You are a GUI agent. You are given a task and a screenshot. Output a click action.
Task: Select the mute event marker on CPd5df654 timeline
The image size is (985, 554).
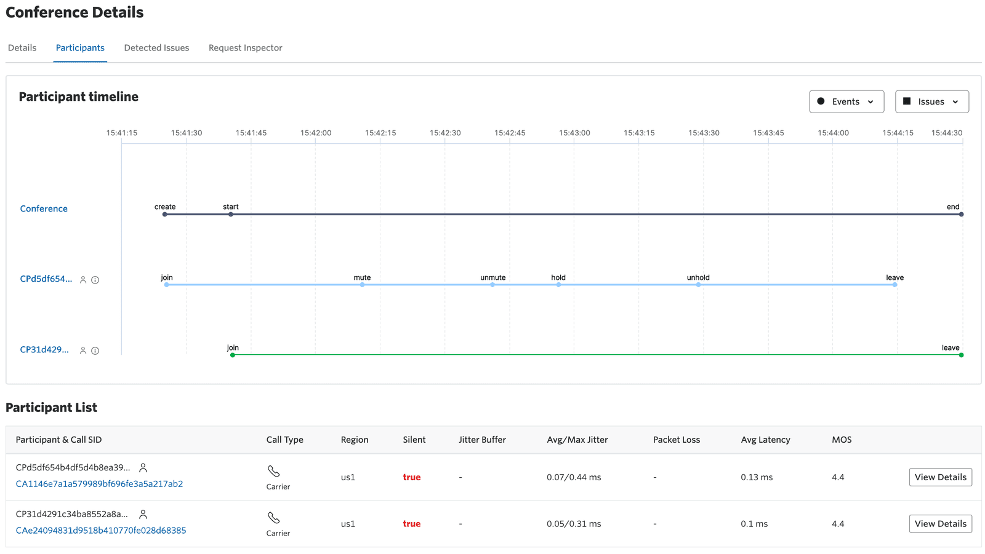pyautogui.click(x=362, y=285)
